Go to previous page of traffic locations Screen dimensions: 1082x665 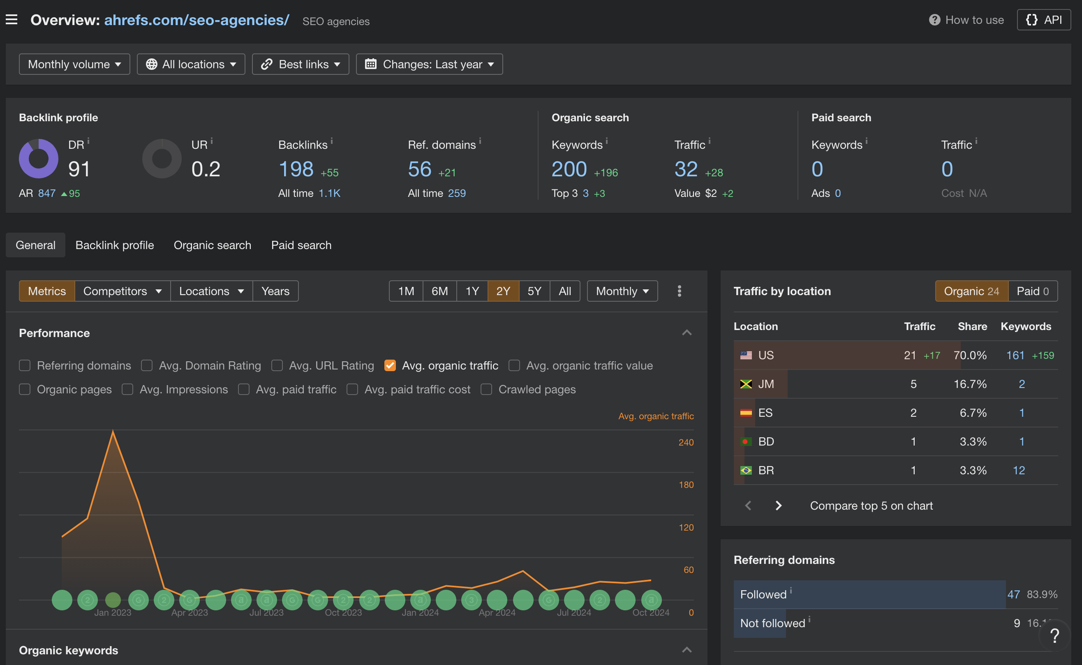748,506
